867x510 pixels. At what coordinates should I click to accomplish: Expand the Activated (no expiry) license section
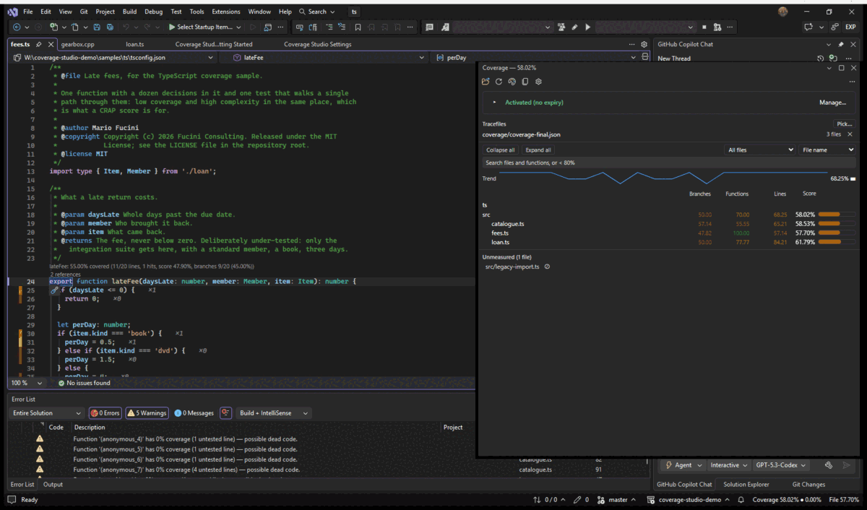pyautogui.click(x=494, y=103)
